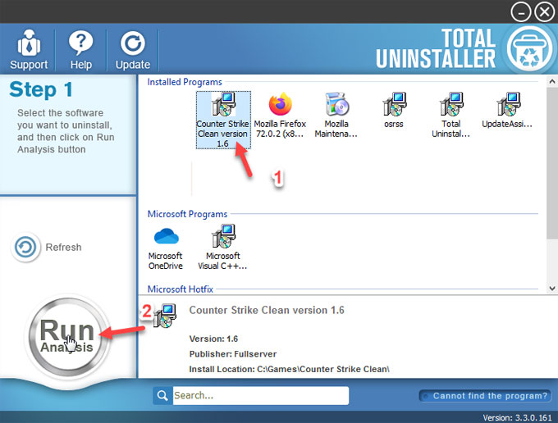Click Version: 3.3.0.161 status text
The height and width of the screenshot is (423, 558).
click(x=517, y=417)
